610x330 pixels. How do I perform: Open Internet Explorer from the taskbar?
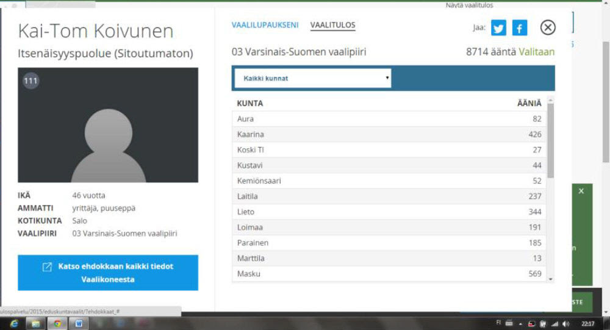[14, 323]
